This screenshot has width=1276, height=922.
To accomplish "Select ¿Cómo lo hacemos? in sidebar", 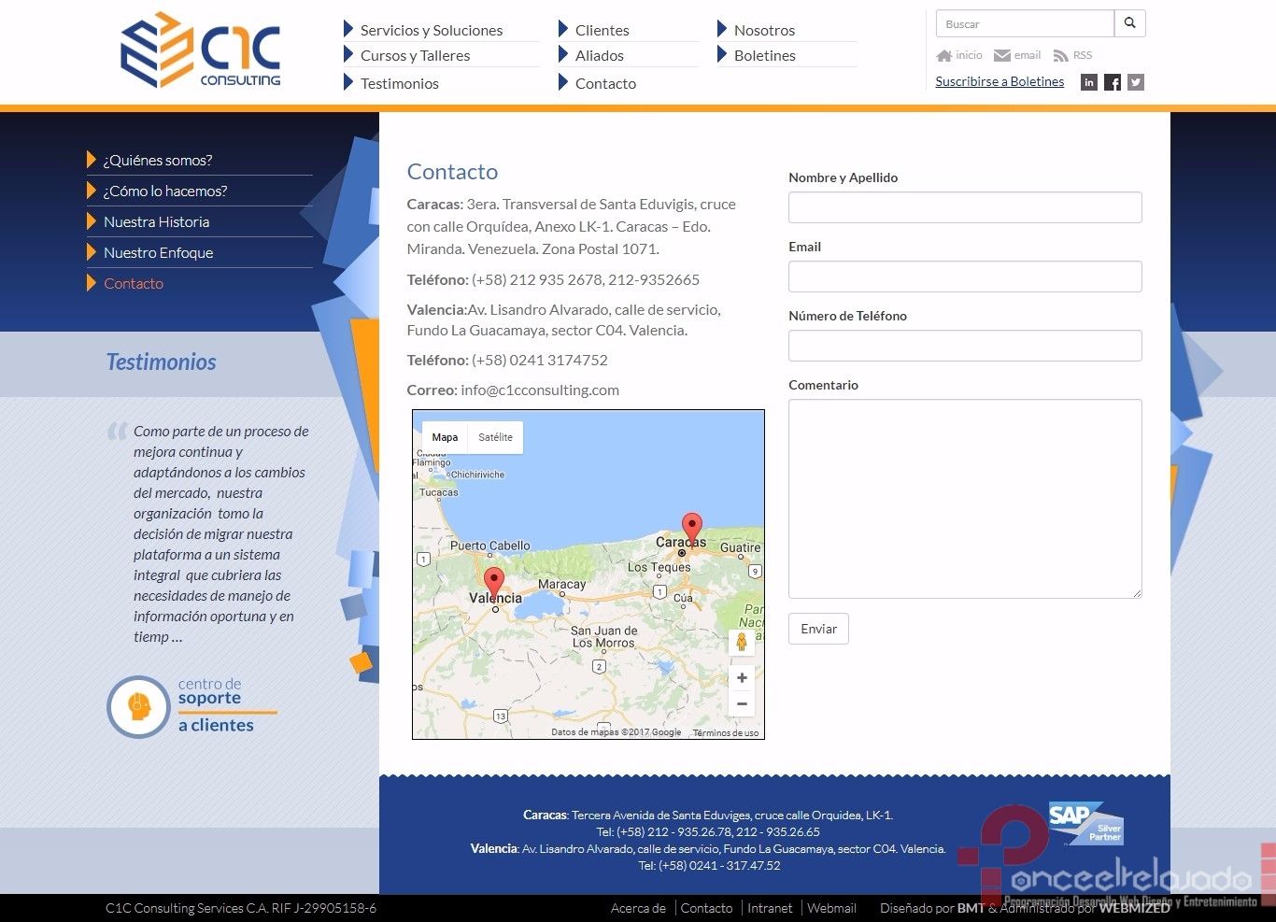I will 164,191.
